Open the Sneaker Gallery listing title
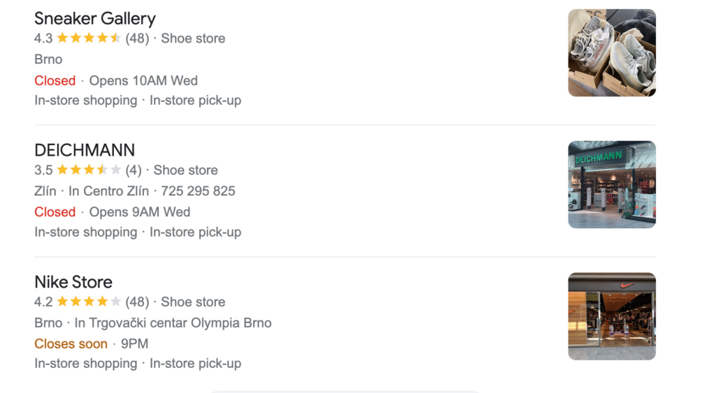This screenshot has width=716, height=393. pyautogui.click(x=95, y=19)
